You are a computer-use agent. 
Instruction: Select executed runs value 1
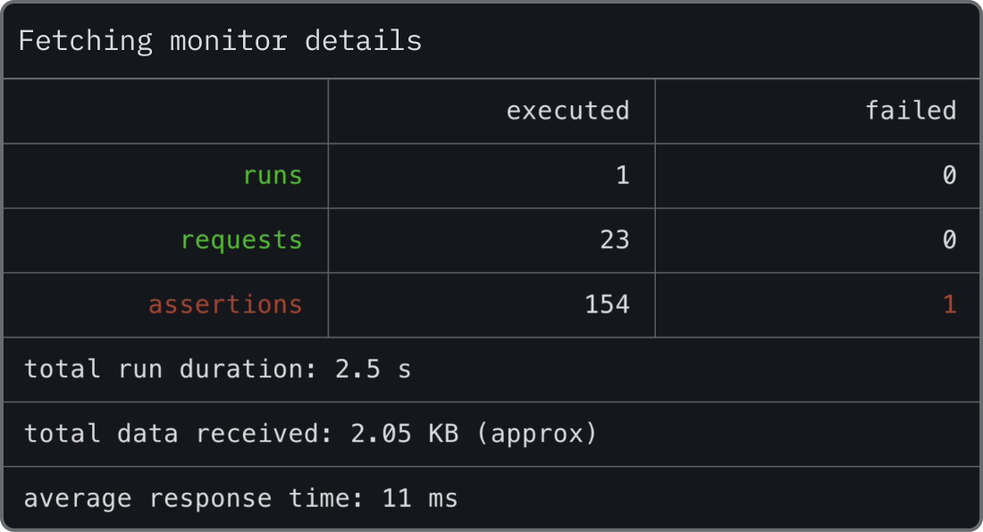pyautogui.click(x=622, y=176)
